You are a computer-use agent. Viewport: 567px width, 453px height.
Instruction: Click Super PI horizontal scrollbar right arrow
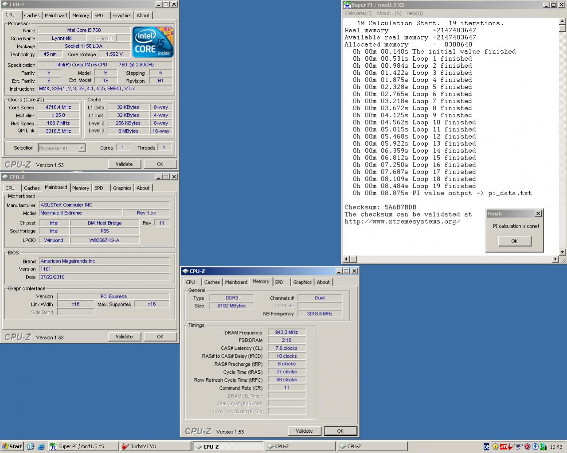click(555, 259)
